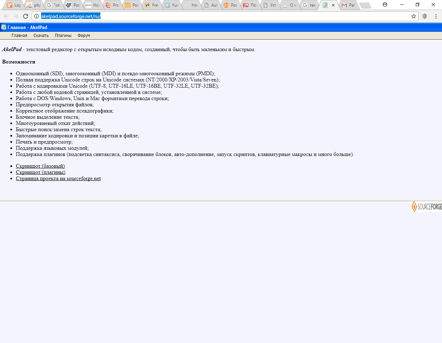This screenshot has height=343, width=442.
Task: Switch to the Gmail tab
Action: pyautogui.click(x=348, y=5)
